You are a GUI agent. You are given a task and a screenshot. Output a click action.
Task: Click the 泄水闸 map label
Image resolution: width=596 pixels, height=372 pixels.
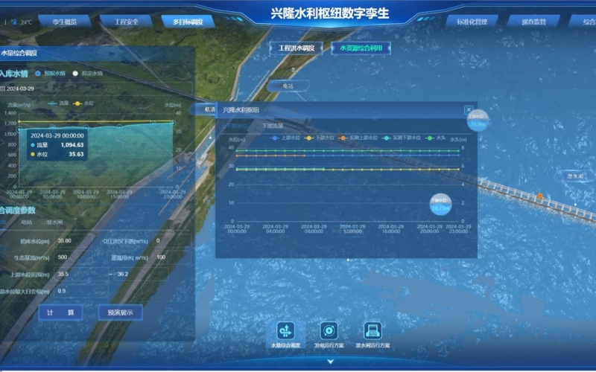(x=574, y=176)
